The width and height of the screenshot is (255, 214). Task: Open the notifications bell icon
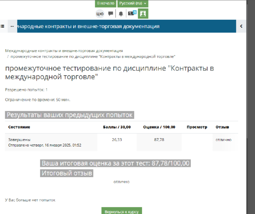tap(121, 14)
